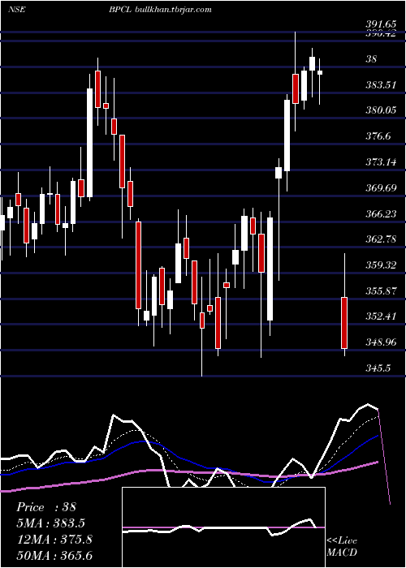Click the 376.6 price axis label
Viewport: 406px width, 568px height.
pyautogui.click(x=378, y=136)
